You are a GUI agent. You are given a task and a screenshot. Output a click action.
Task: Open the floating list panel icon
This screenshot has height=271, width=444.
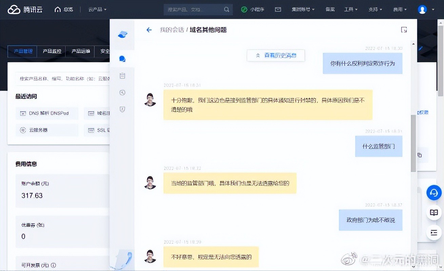(434, 233)
